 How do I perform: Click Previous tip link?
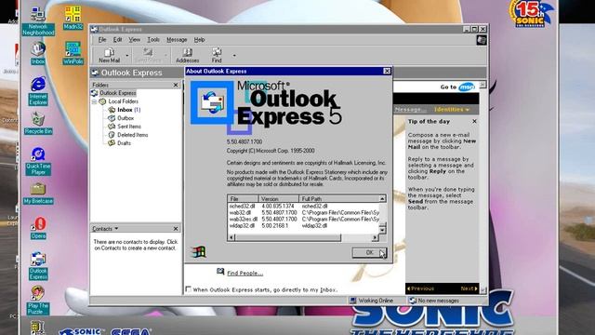pos(420,288)
